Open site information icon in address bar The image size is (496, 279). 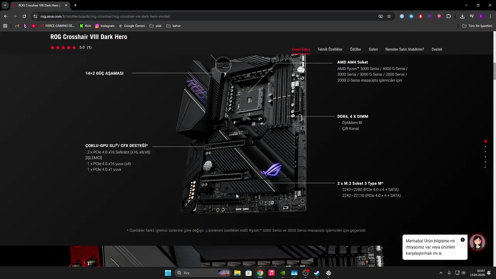[x=35, y=16]
